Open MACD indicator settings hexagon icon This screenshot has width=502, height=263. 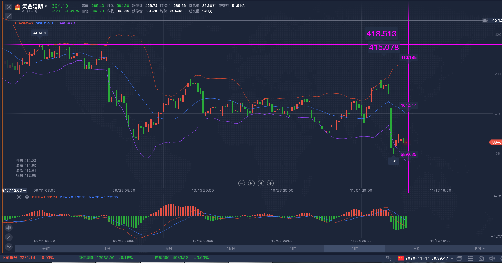pos(27,197)
